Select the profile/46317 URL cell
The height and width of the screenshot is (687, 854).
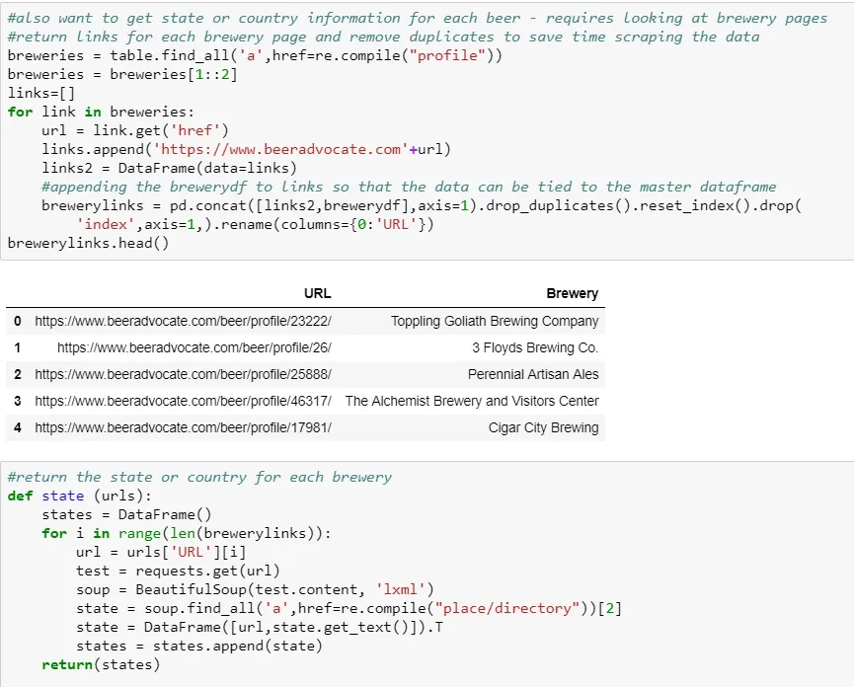[x=183, y=401]
